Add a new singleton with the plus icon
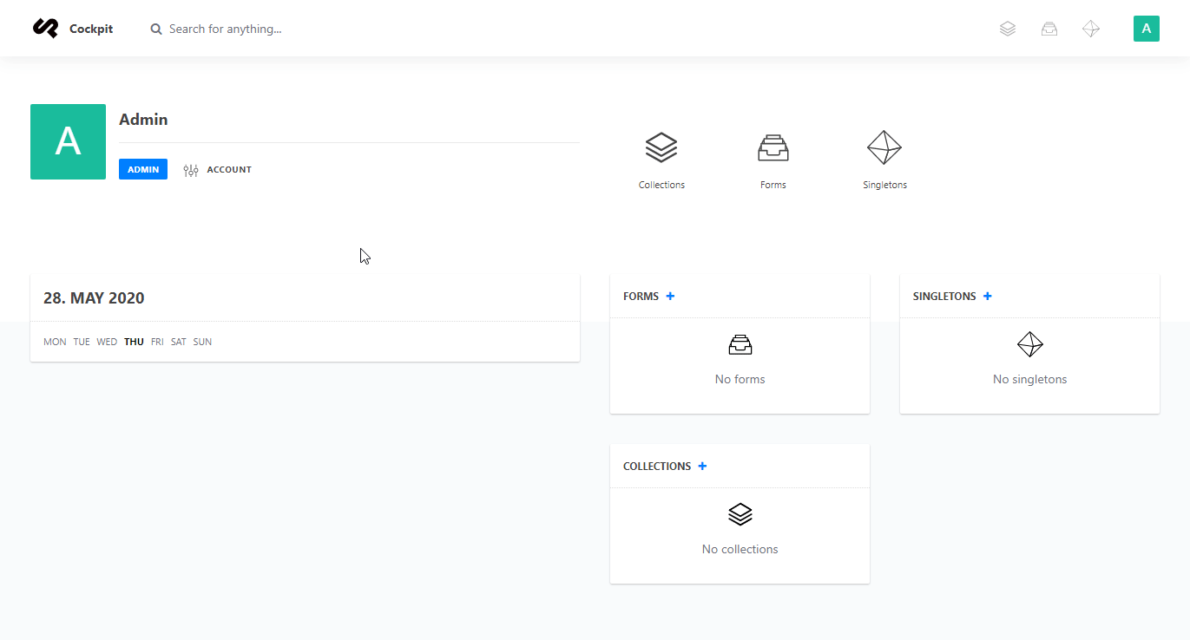 (x=988, y=297)
